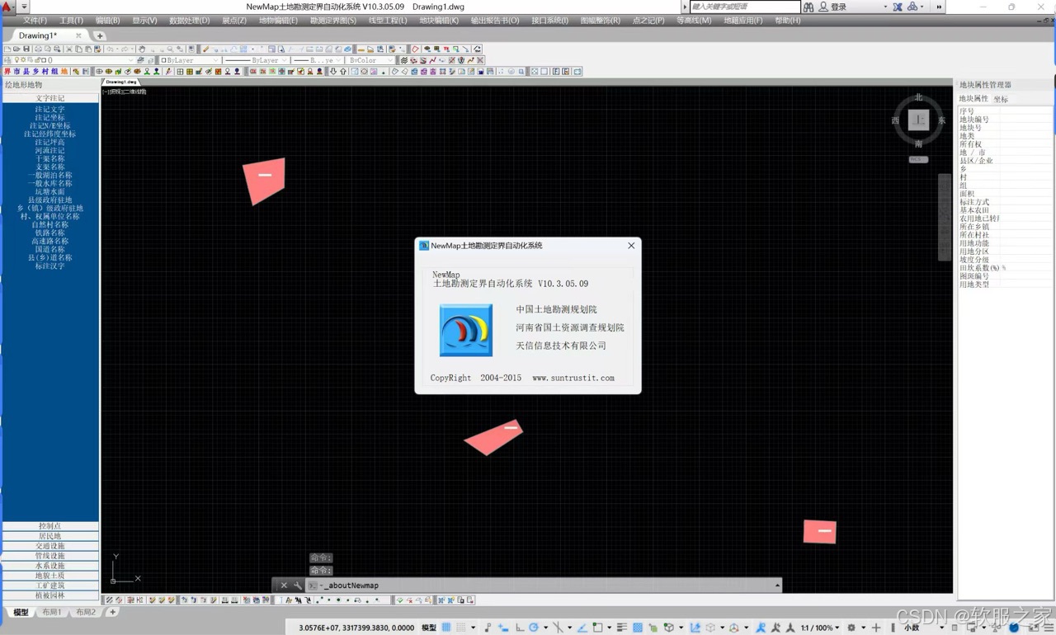The height and width of the screenshot is (635, 1056).
Task: Click the new drawing tab plus icon
Action: (100, 35)
